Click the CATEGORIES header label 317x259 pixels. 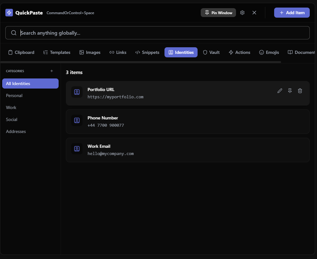tap(15, 71)
